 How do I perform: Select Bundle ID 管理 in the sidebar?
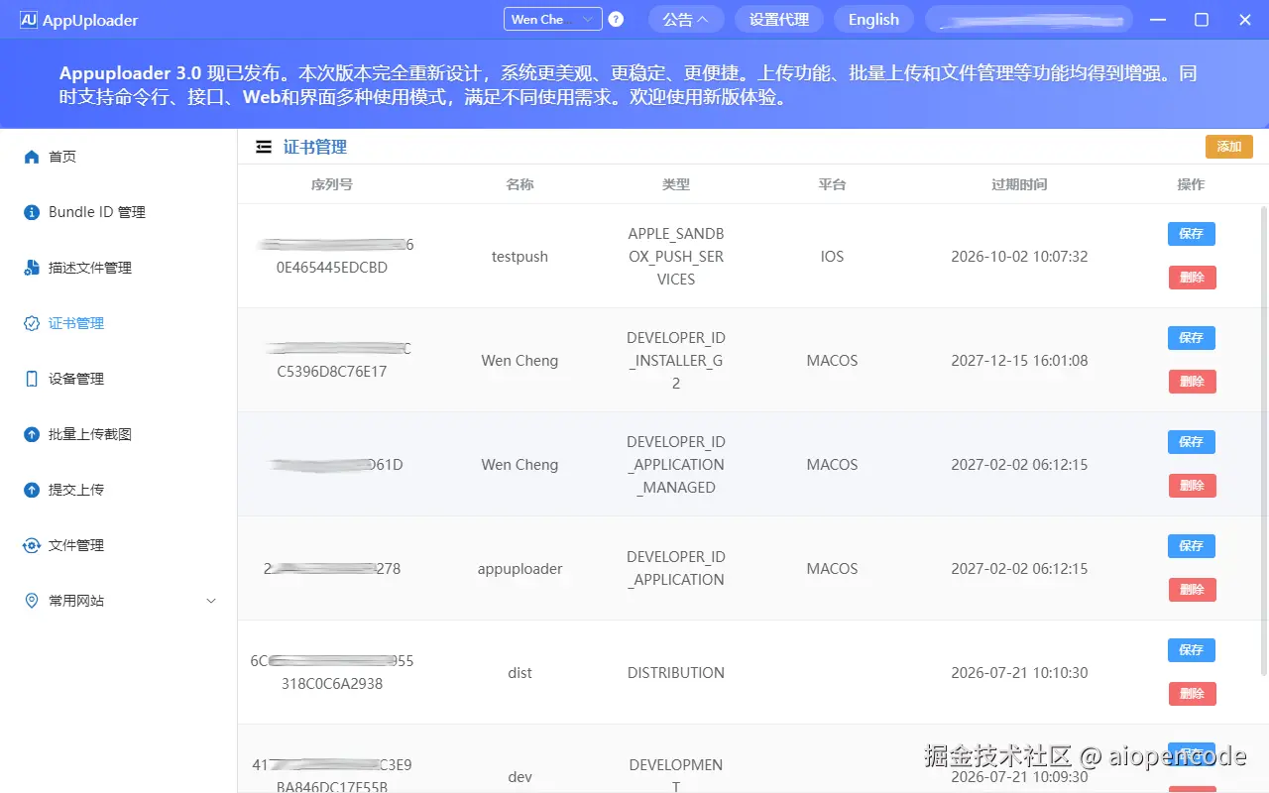point(96,211)
